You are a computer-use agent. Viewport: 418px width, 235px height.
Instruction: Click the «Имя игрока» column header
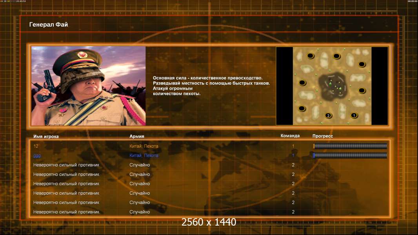pyautogui.click(x=46, y=136)
